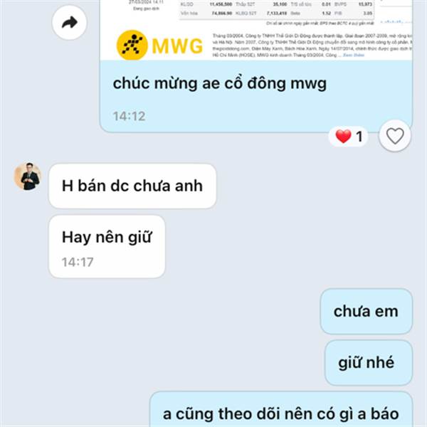Select the "Hay nên giữ" message

(x=107, y=246)
